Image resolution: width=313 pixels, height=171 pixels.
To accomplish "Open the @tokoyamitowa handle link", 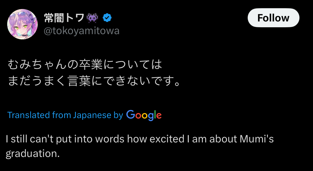I will [x=82, y=31].
